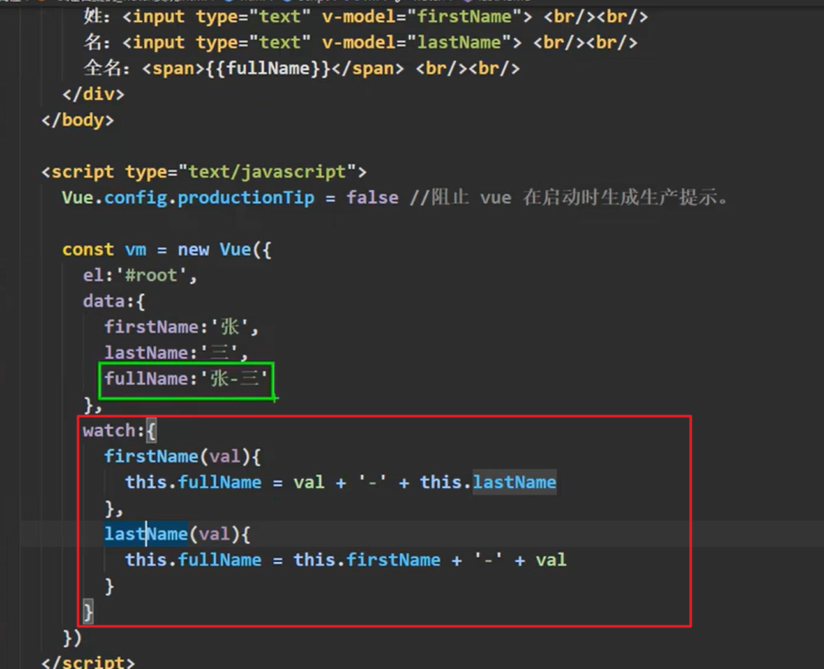Click the fullName:'张-三' data property
This screenshot has height=669, width=824.
point(186,379)
